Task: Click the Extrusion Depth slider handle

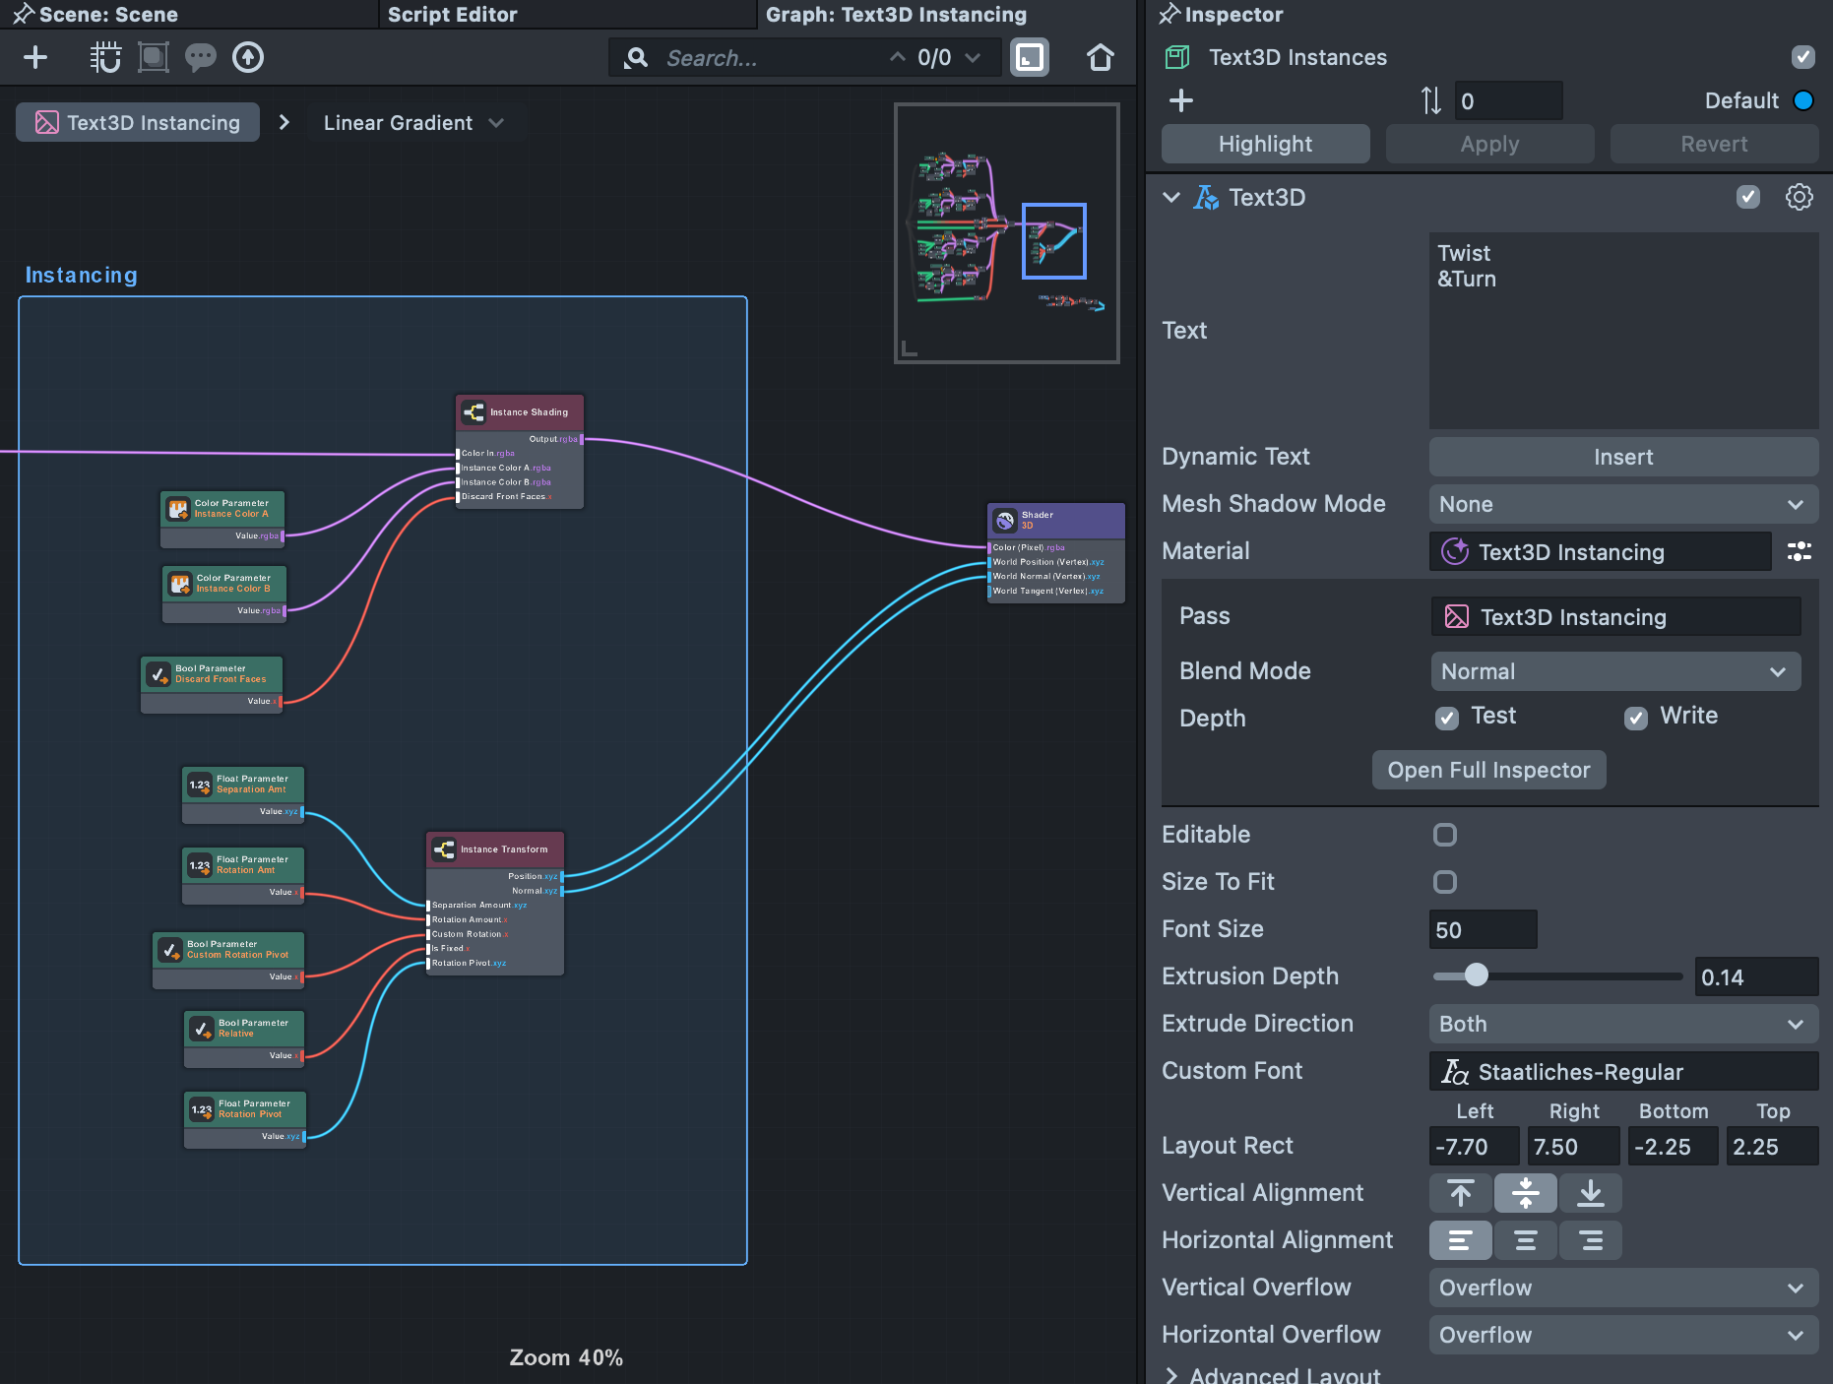Action: tap(1476, 975)
